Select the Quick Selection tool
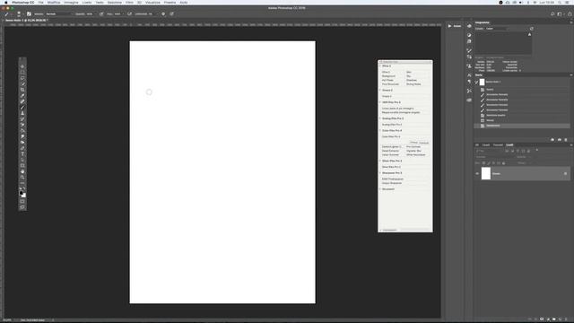The width and height of the screenshot is (574, 323). tap(22, 83)
